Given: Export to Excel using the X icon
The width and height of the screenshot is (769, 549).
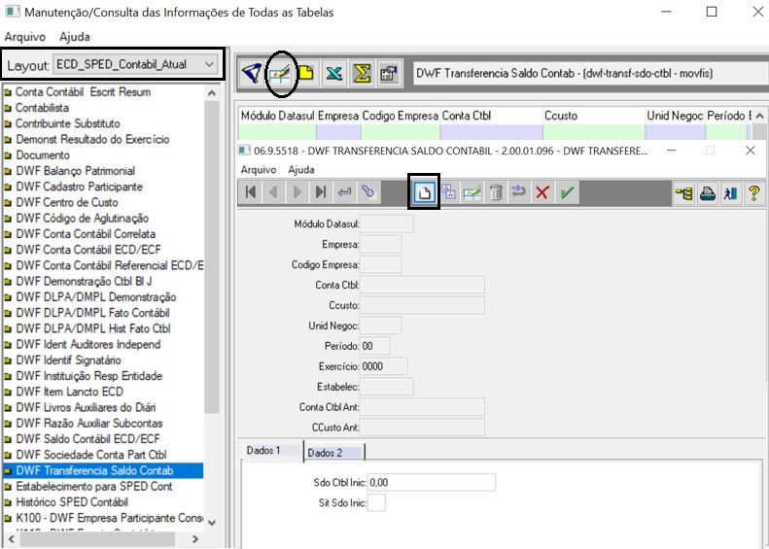Looking at the screenshot, I should 334,74.
